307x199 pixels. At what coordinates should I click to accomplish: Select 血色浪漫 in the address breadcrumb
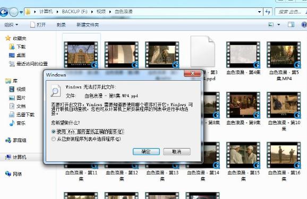(x=124, y=12)
